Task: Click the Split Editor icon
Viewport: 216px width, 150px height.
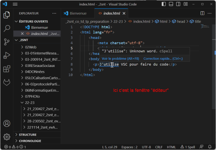Action: coord(202,13)
